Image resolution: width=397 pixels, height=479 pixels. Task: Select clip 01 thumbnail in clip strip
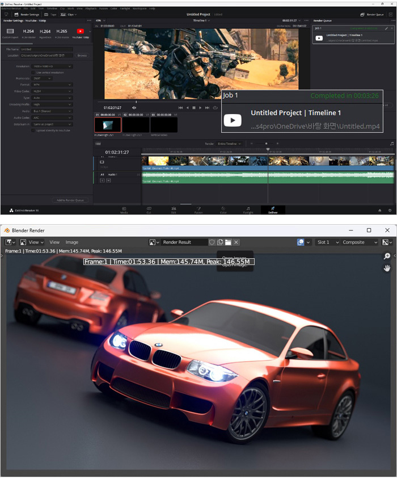click(x=108, y=125)
